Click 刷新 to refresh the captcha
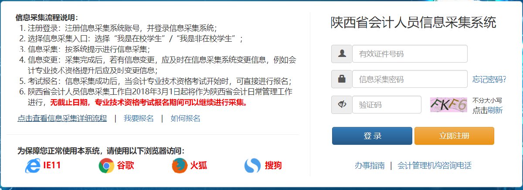523x190 pixels. point(495,110)
